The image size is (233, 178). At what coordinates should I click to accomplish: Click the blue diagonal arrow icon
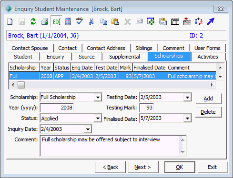(211, 21)
